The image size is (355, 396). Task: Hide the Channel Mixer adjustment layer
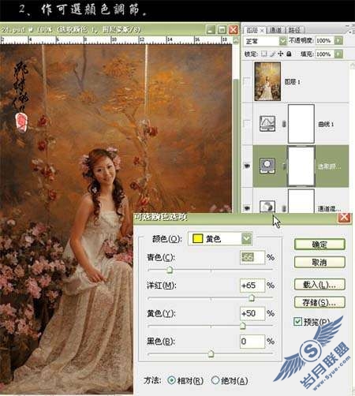(x=247, y=208)
